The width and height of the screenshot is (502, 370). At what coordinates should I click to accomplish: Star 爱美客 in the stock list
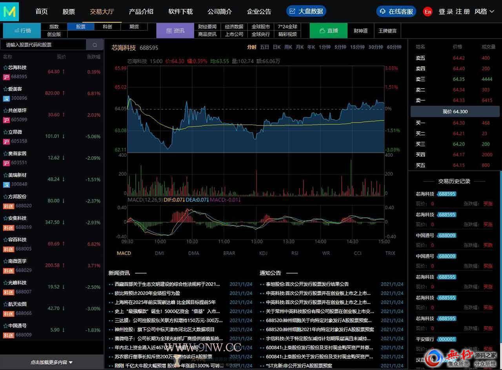(5, 89)
